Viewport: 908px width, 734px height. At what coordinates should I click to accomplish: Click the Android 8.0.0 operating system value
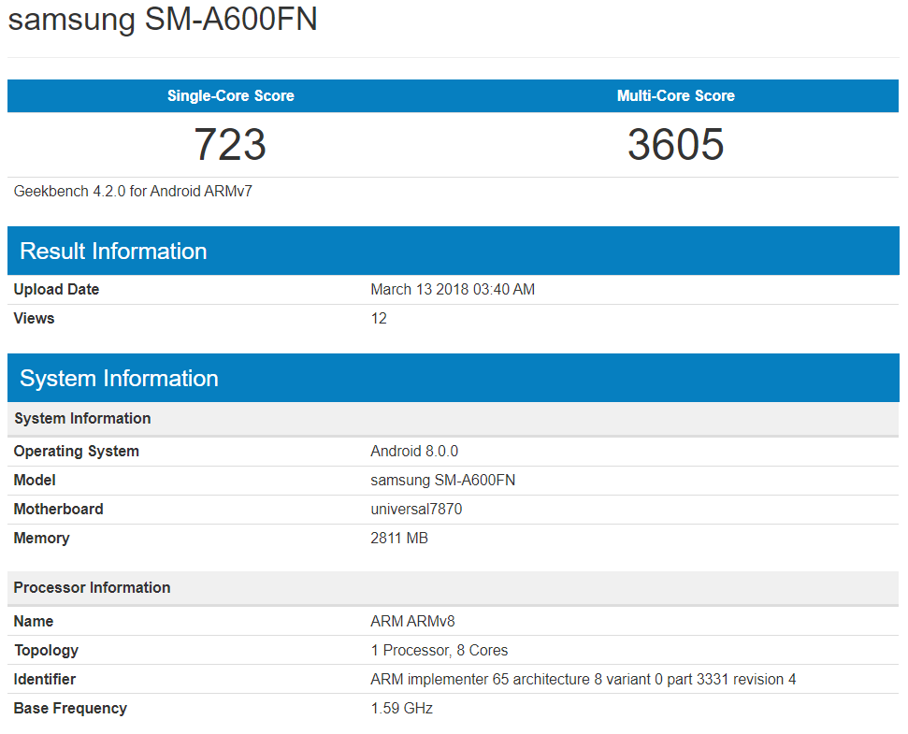[414, 452]
